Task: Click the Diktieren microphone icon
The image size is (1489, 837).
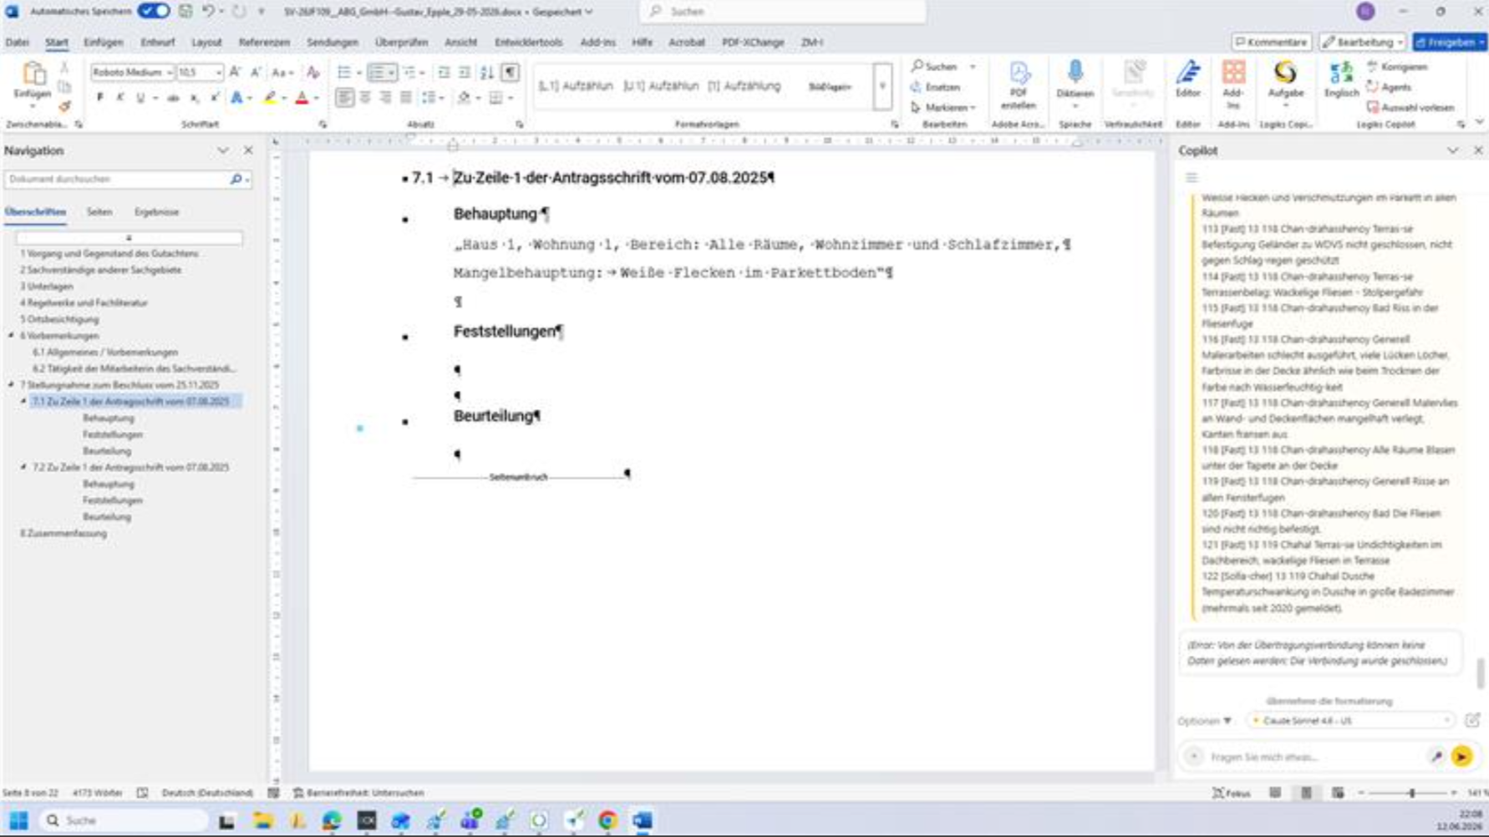Action: (x=1075, y=74)
